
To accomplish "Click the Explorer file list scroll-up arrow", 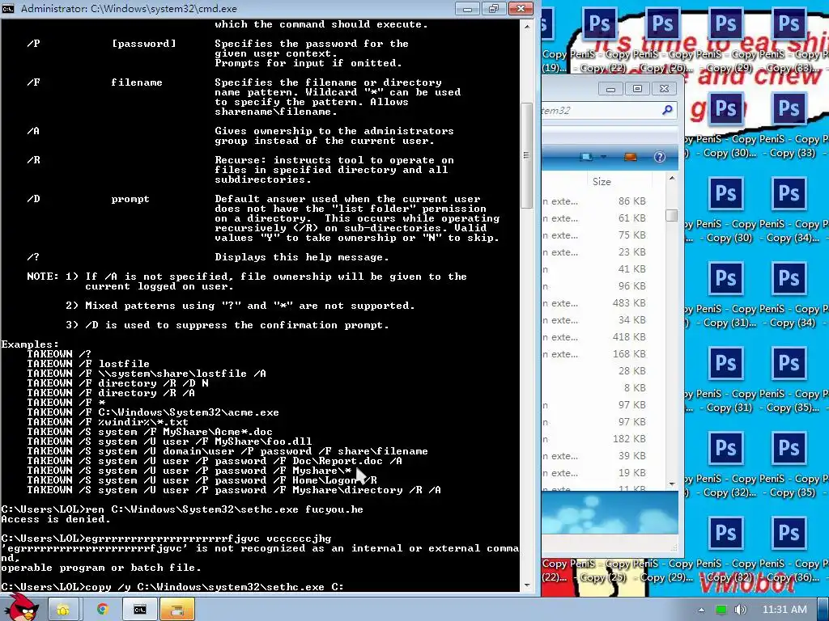I will click(x=671, y=179).
